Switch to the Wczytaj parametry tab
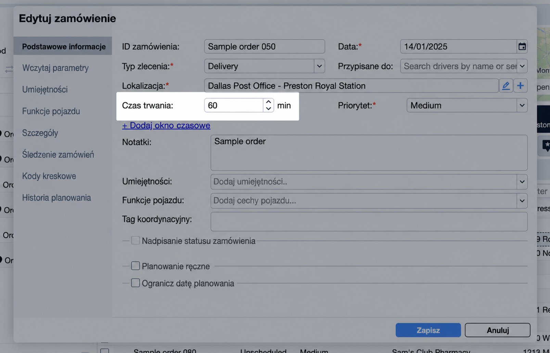Screen dimensions: 550x353 55,68
